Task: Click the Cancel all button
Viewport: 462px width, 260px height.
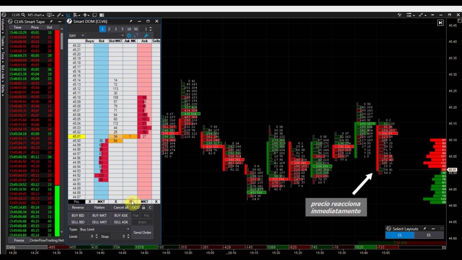Action: coord(121,207)
